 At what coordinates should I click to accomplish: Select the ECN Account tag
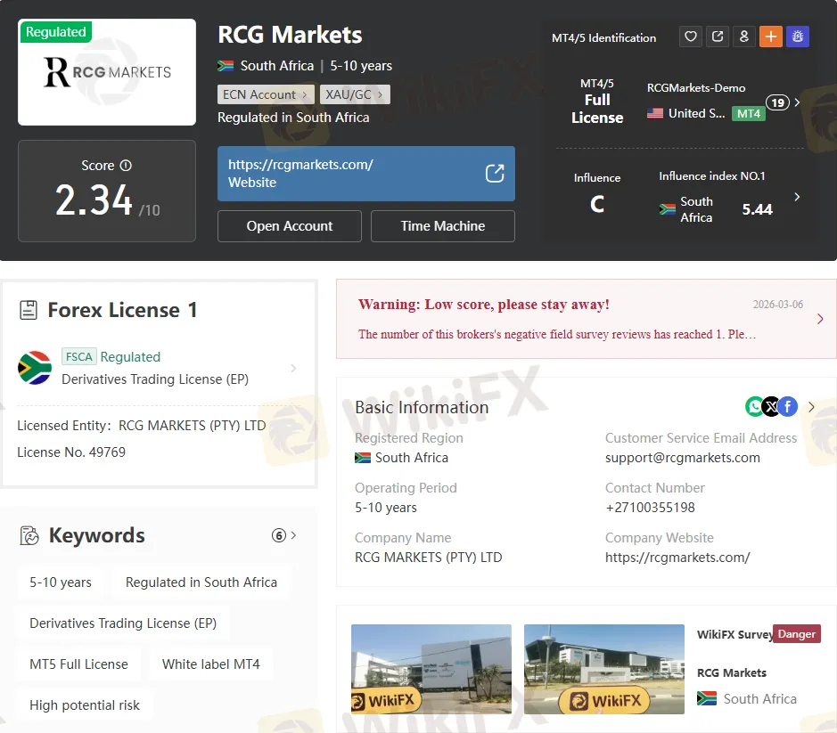point(265,94)
